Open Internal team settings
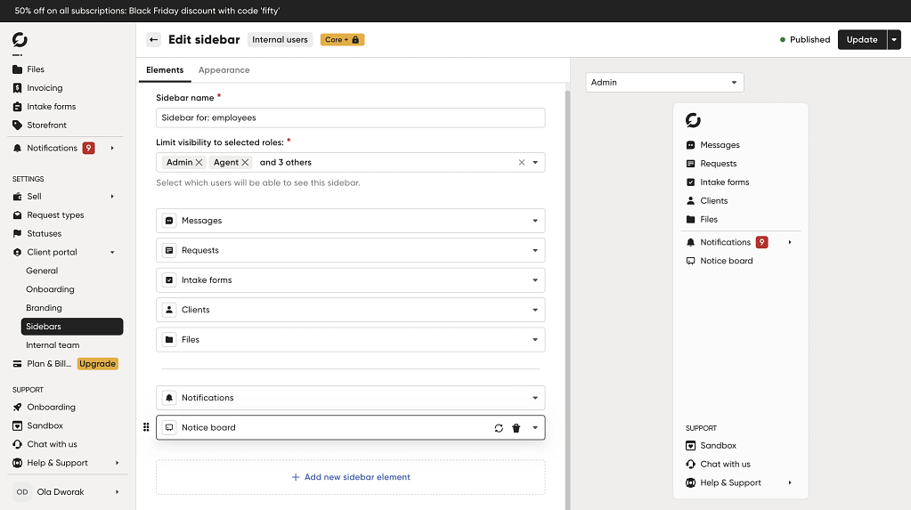Image resolution: width=911 pixels, height=510 pixels. point(53,345)
